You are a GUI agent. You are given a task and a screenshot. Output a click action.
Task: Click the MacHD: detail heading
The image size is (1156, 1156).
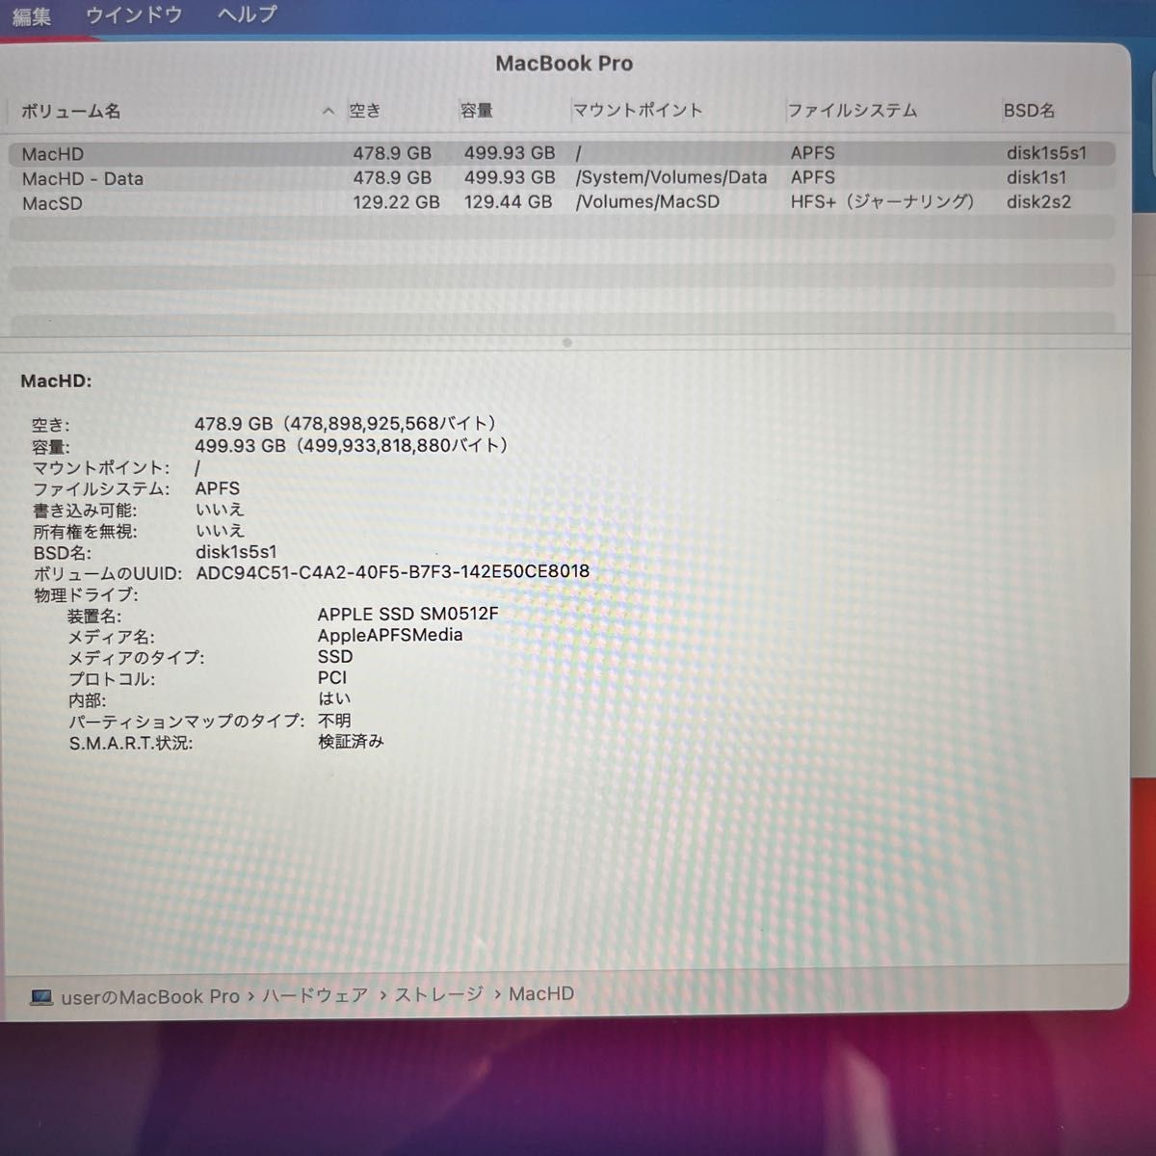pos(56,381)
